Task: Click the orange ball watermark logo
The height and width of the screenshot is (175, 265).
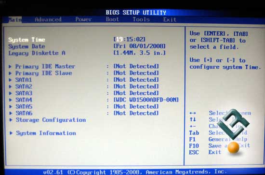Action: tap(233, 147)
